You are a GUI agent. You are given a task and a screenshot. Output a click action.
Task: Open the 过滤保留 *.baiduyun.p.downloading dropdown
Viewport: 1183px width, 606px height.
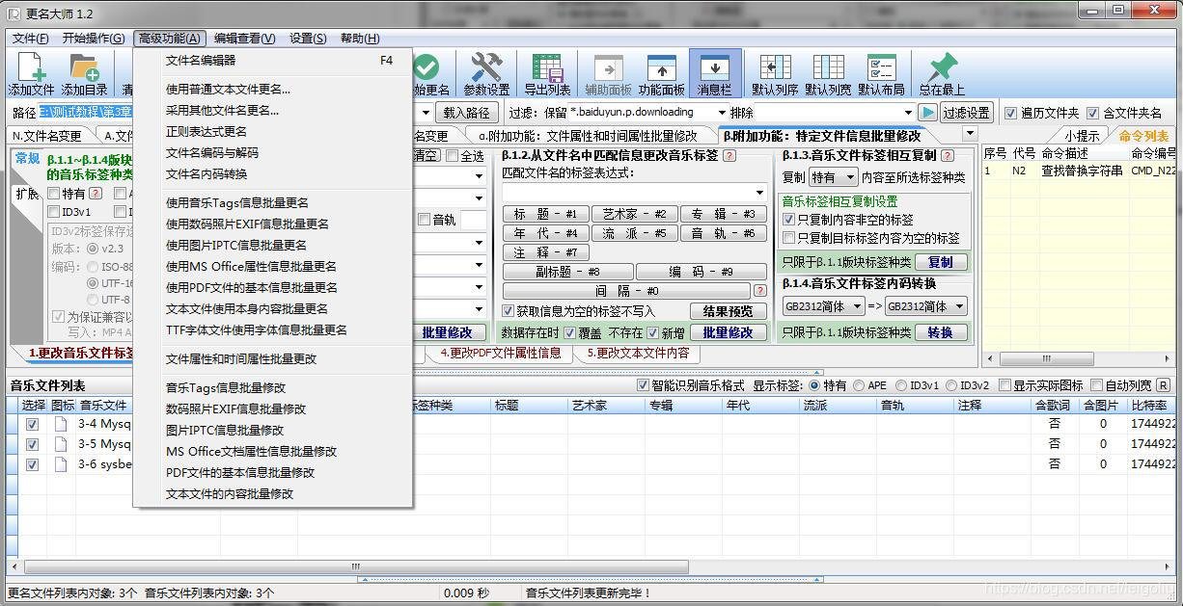(x=722, y=113)
